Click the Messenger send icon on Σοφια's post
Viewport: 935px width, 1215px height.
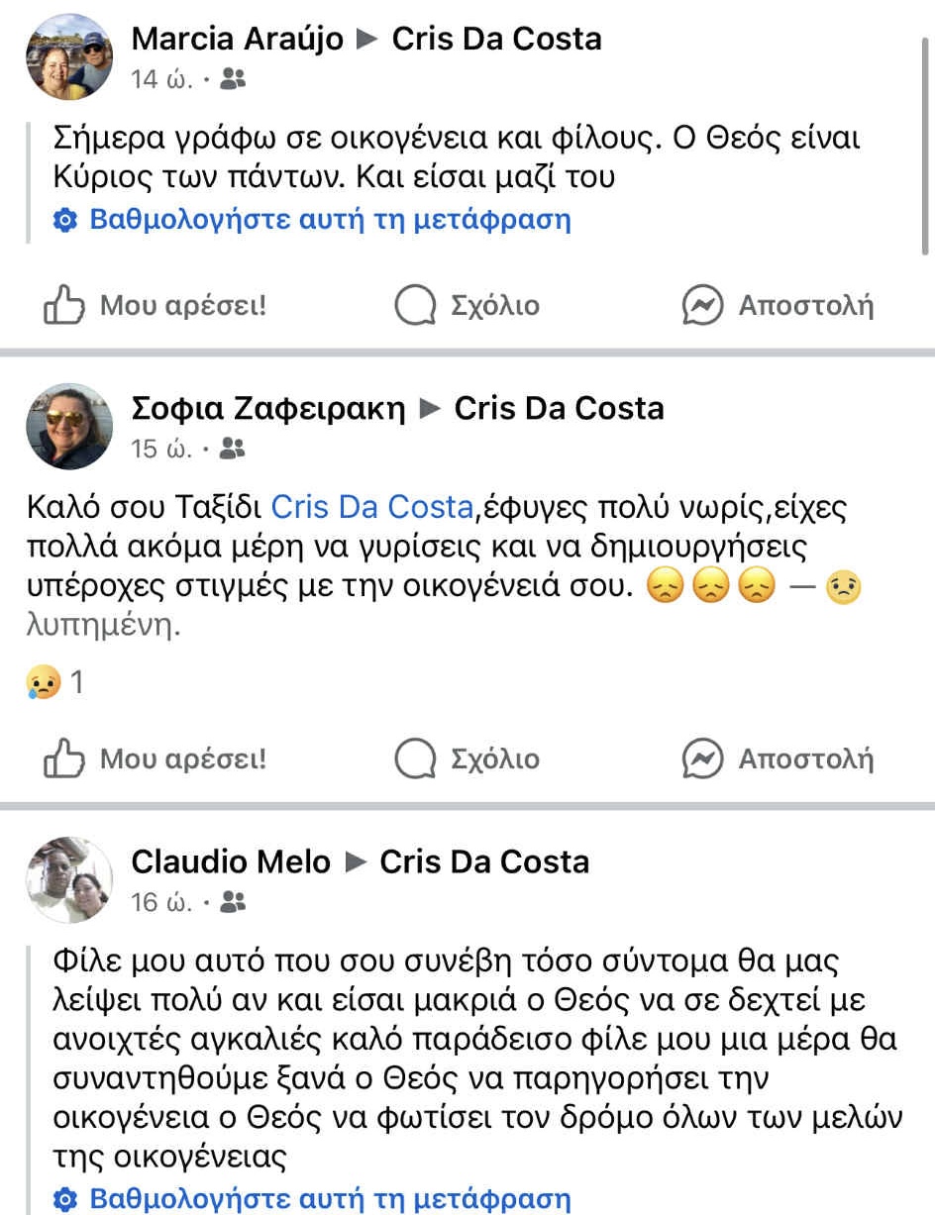[702, 759]
